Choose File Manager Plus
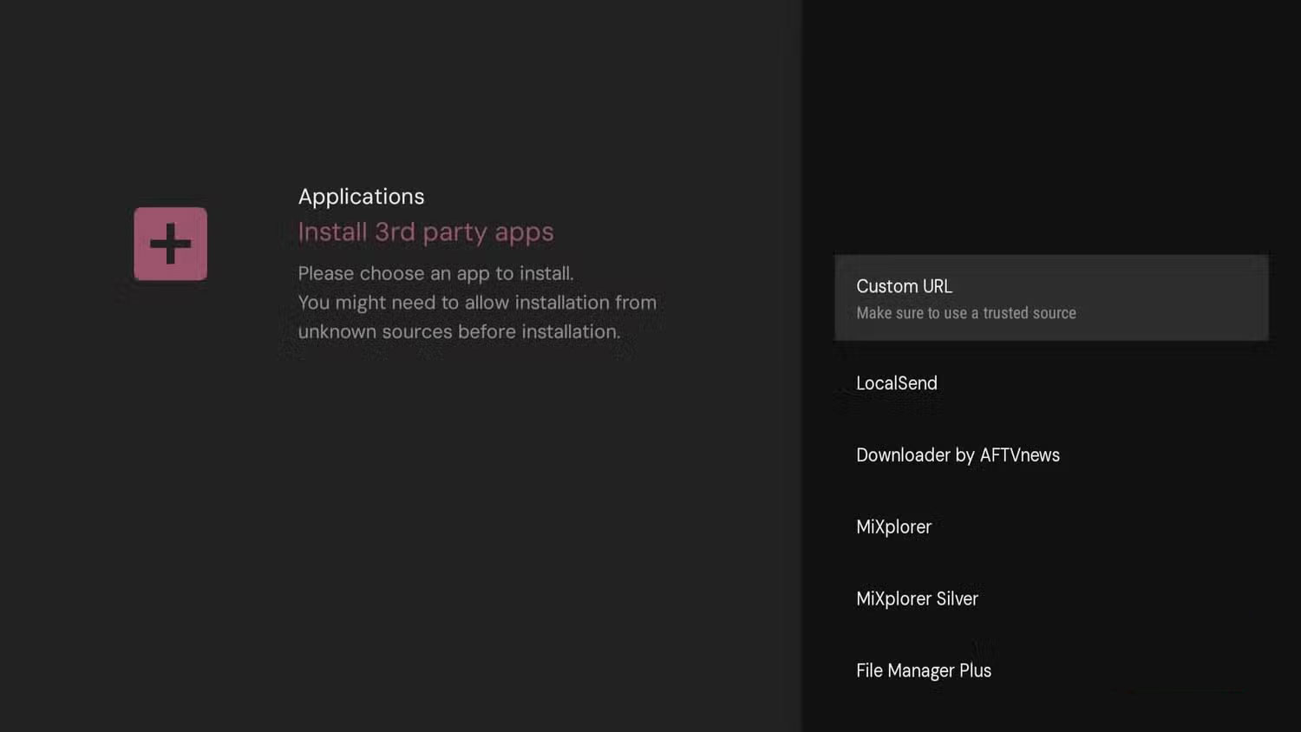 point(923,670)
